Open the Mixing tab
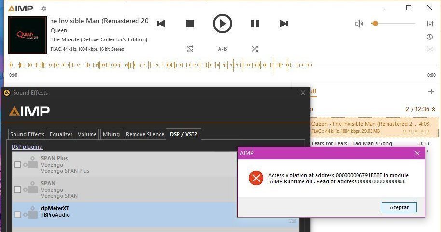This screenshot has height=232, width=441. tap(111, 134)
